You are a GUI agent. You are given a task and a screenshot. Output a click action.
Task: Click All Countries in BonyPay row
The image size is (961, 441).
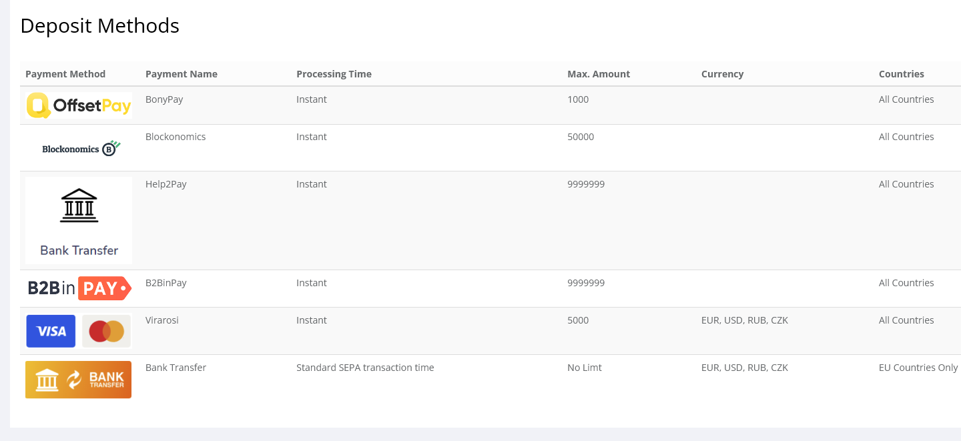[x=906, y=99]
